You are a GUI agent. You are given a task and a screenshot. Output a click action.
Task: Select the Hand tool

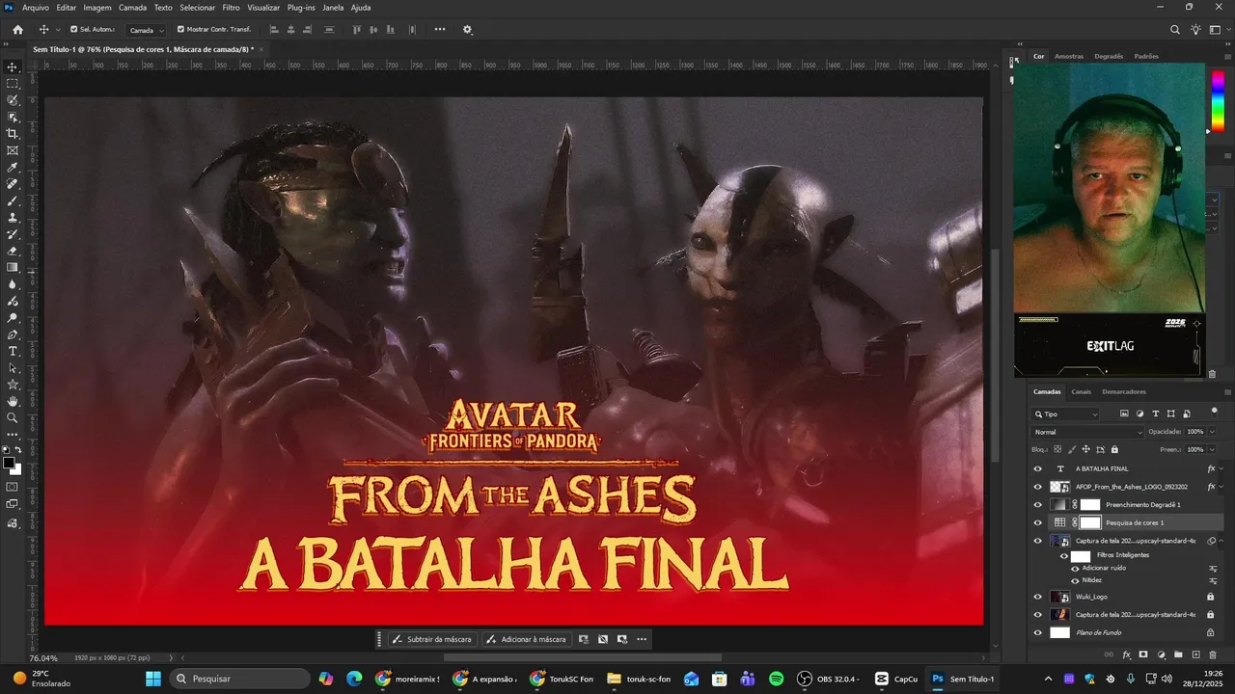pyautogui.click(x=13, y=401)
